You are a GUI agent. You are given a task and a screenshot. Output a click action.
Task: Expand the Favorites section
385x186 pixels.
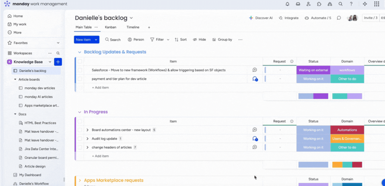[58, 43]
